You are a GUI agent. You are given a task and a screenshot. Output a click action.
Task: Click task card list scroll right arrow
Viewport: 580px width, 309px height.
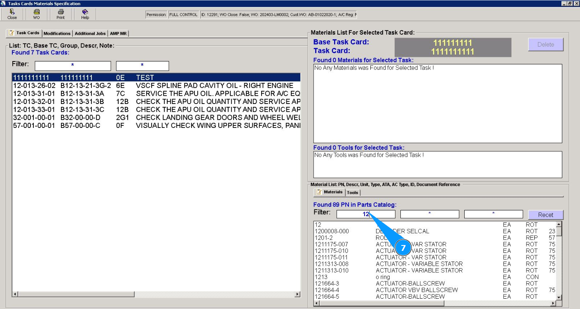pyautogui.click(x=297, y=294)
